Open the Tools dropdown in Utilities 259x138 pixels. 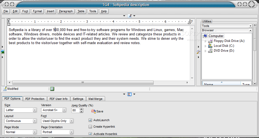250,26
